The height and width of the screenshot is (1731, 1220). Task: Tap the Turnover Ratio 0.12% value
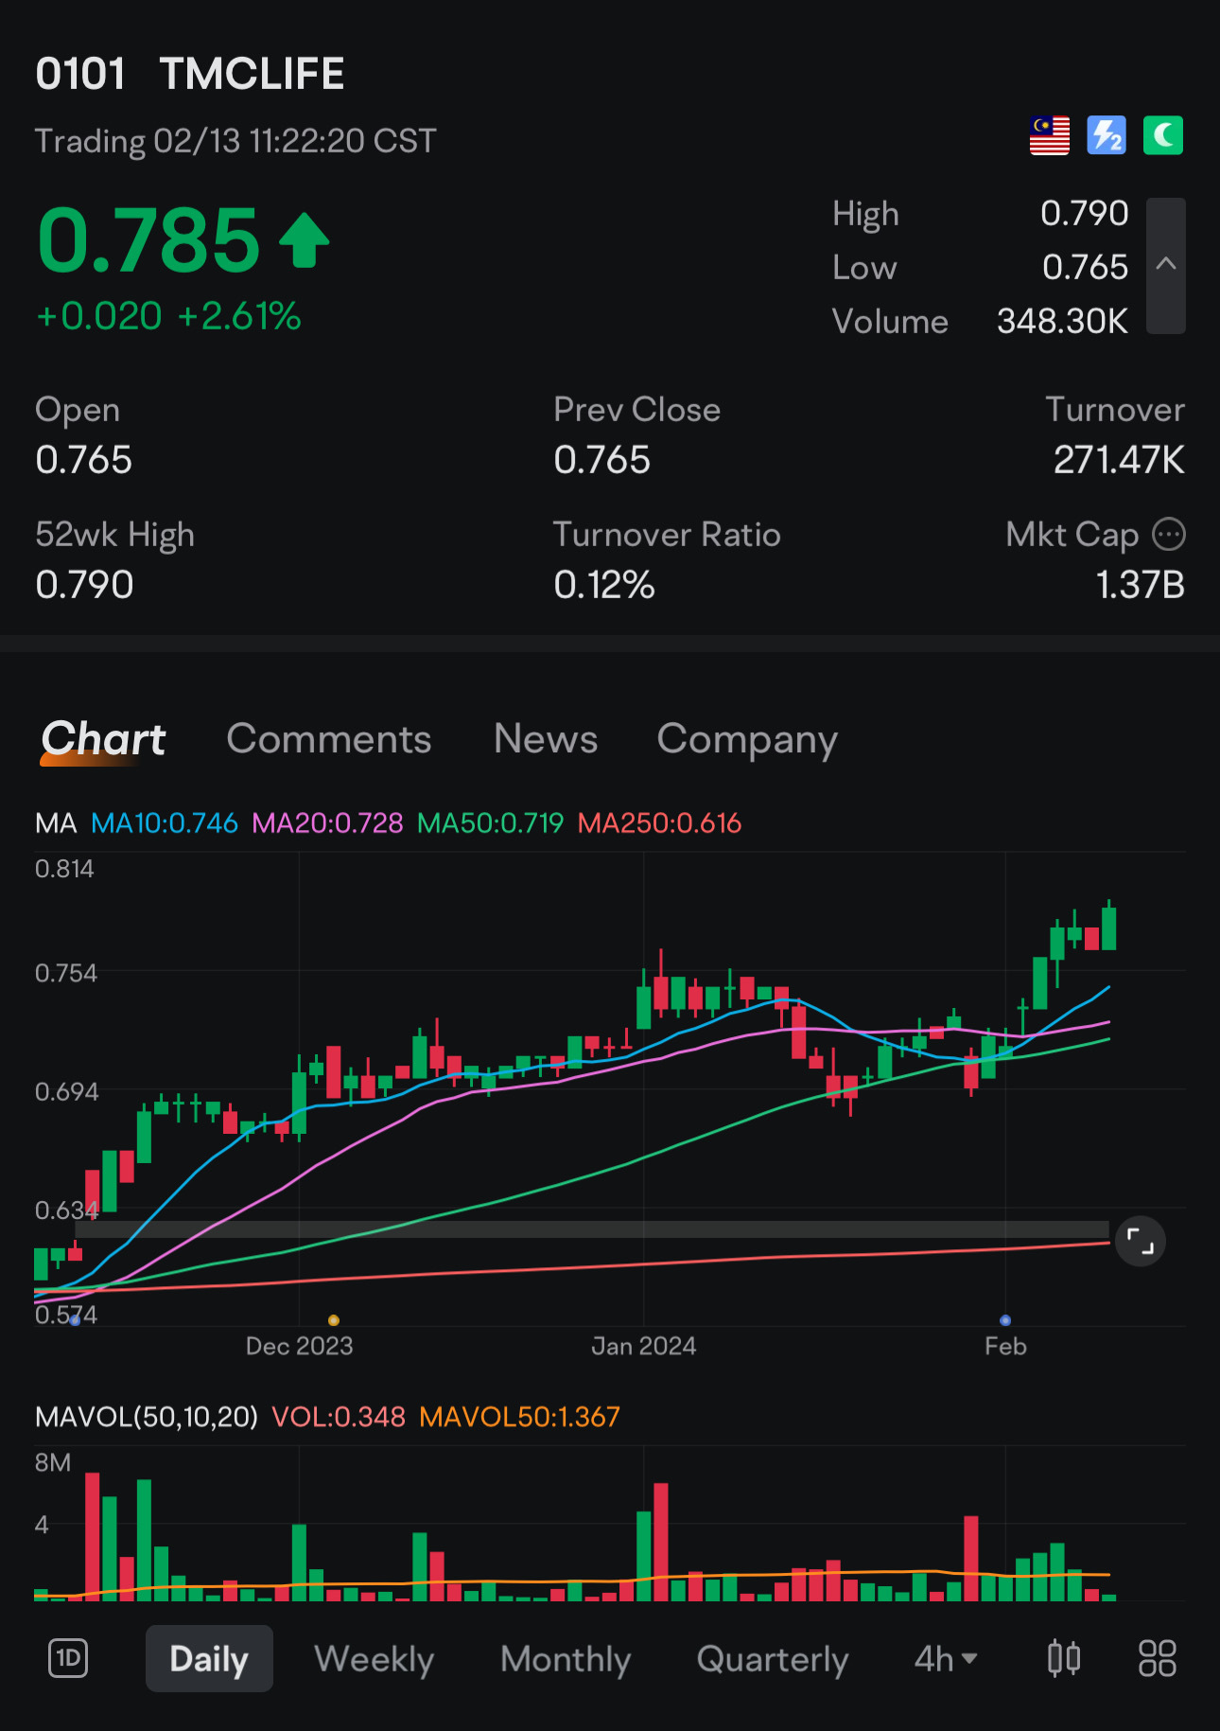pos(604,585)
